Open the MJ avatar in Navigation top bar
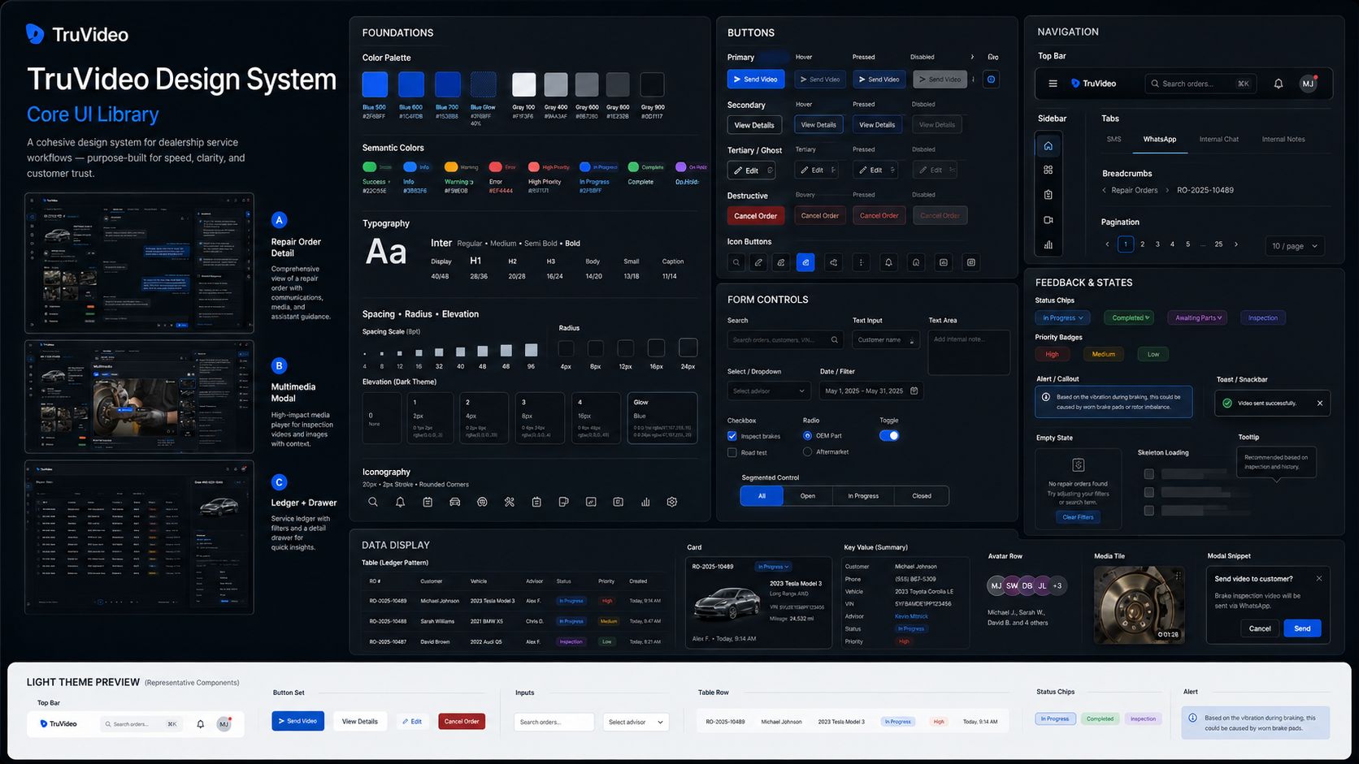Screen dimensions: 1359x764 [1308, 84]
